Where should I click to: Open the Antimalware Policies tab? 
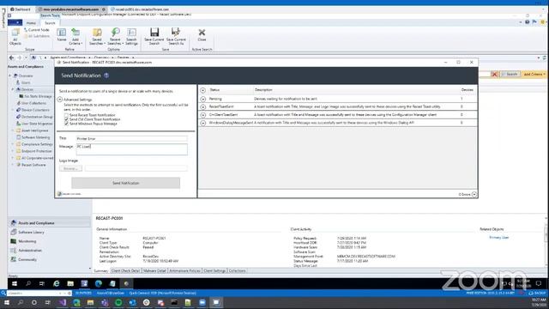pyautogui.click(x=184, y=271)
